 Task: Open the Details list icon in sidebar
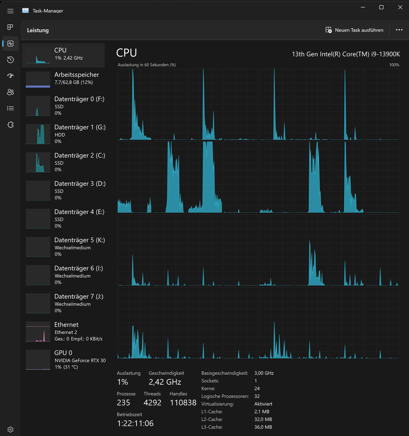click(10, 108)
